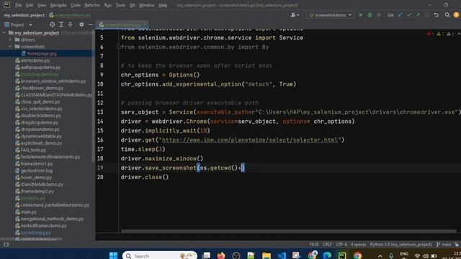The height and width of the screenshot is (259, 461).
Task: Push commits with Git arrow icon
Action: tap(418, 15)
